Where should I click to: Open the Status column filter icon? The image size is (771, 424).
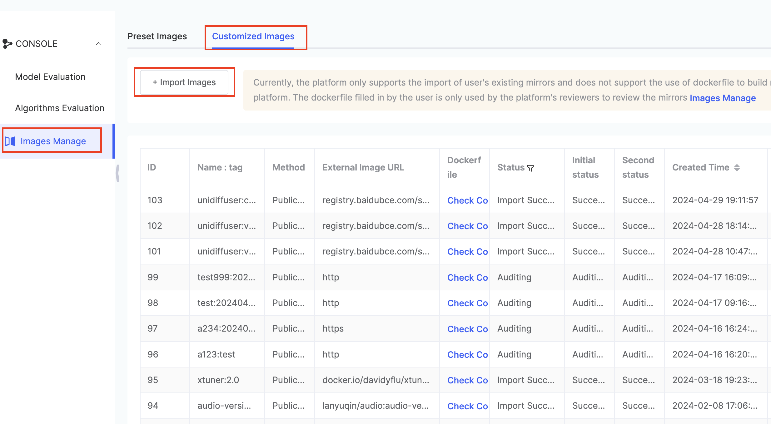click(530, 168)
